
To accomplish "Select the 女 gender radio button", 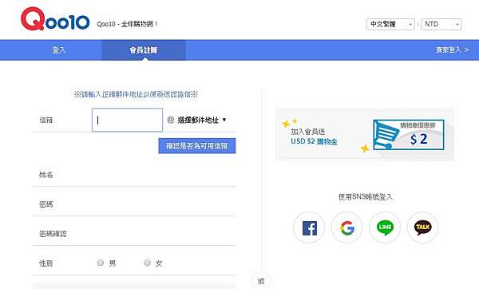I will point(147,263).
